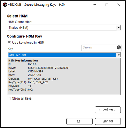Click the Configure HSM Key heading
Image resolution: width=126 pixels, height=128 pixels.
24,36
